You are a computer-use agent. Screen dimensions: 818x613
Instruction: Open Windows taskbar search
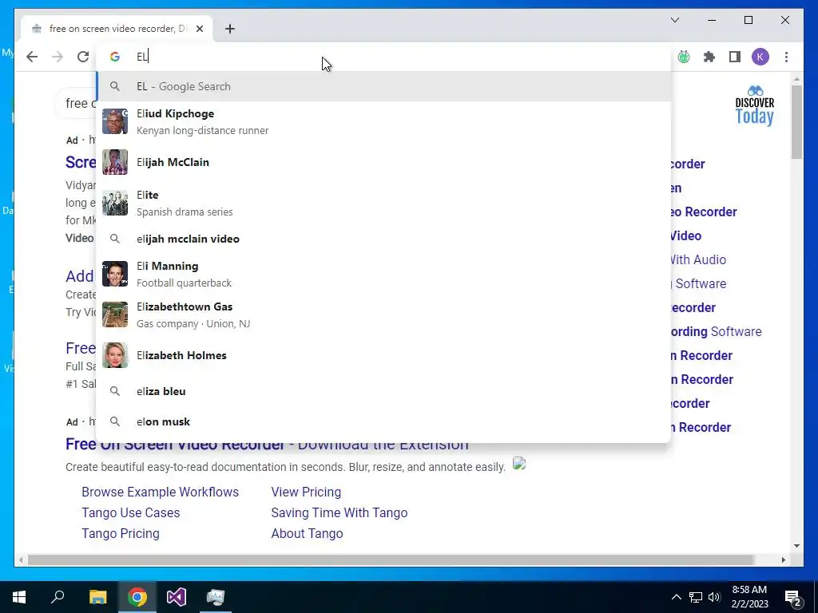(58, 597)
